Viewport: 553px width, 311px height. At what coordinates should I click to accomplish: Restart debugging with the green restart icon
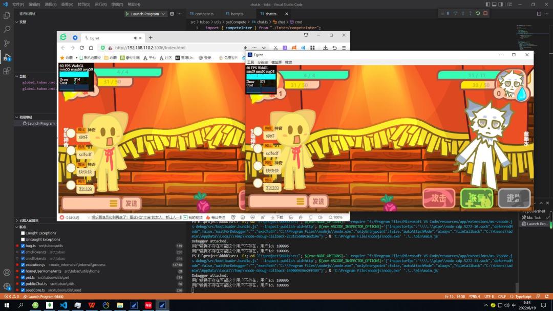(x=478, y=13)
